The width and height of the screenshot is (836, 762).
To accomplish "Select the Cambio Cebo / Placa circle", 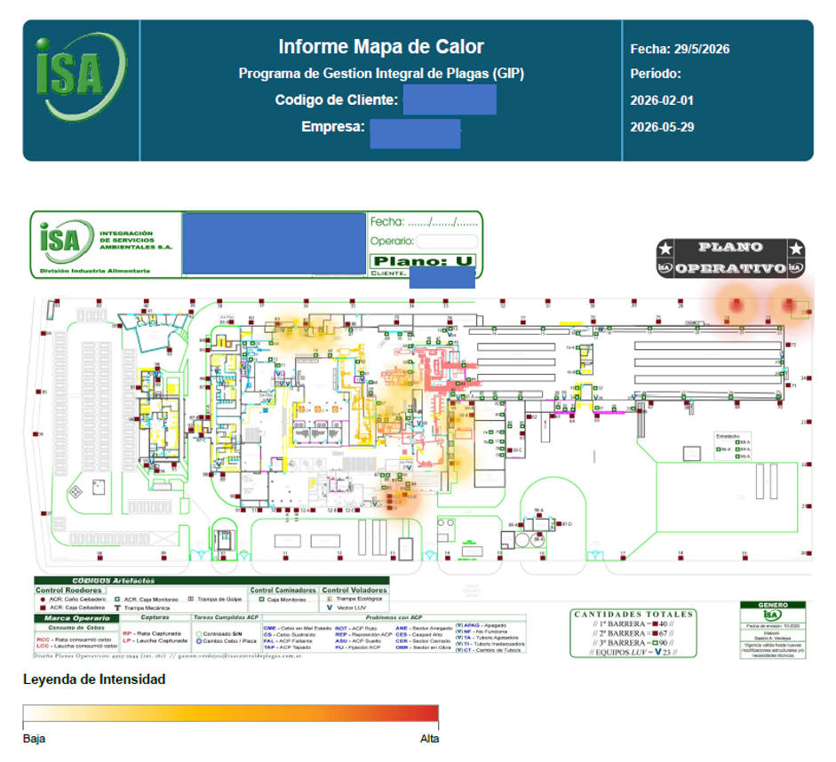I will coord(199,641).
